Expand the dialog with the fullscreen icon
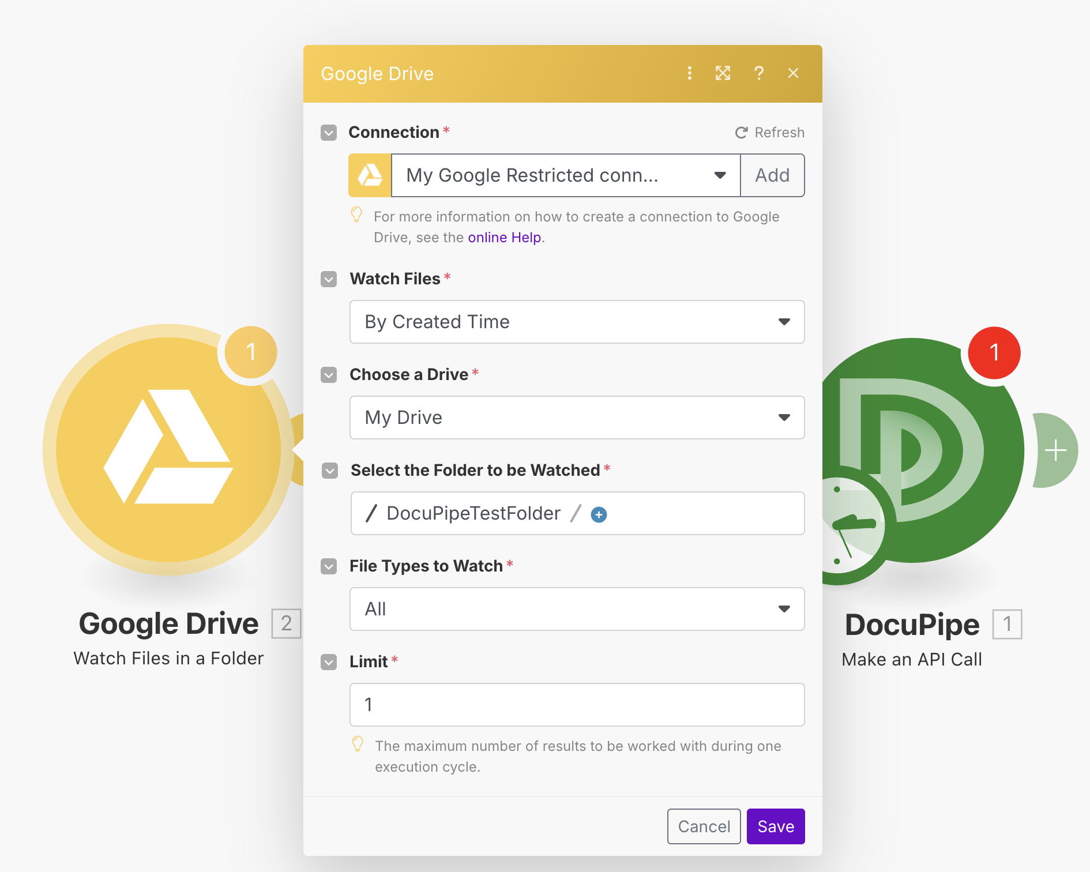Image resolution: width=1090 pixels, height=872 pixels. (x=723, y=73)
